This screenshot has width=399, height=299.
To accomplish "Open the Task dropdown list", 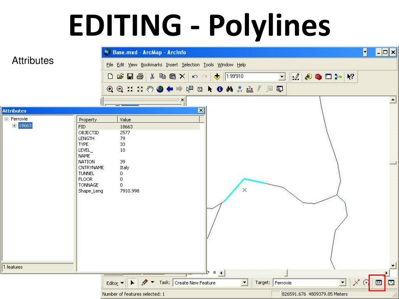I will pos(244,283).
